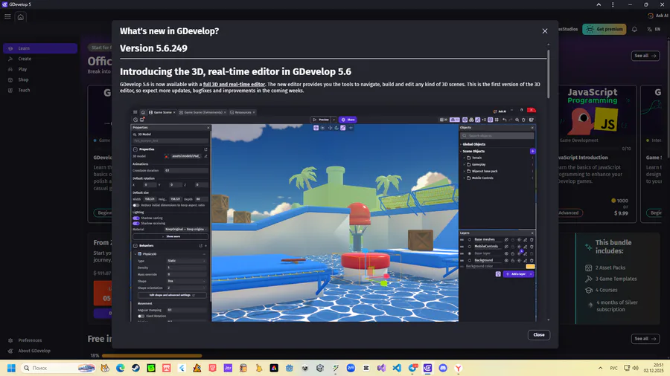Show hidden system tray icons

tap(600, 368)
